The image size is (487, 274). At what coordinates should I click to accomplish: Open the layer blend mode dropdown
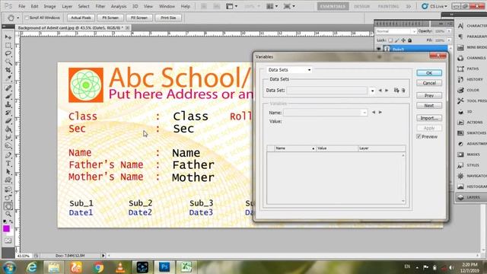396,31
